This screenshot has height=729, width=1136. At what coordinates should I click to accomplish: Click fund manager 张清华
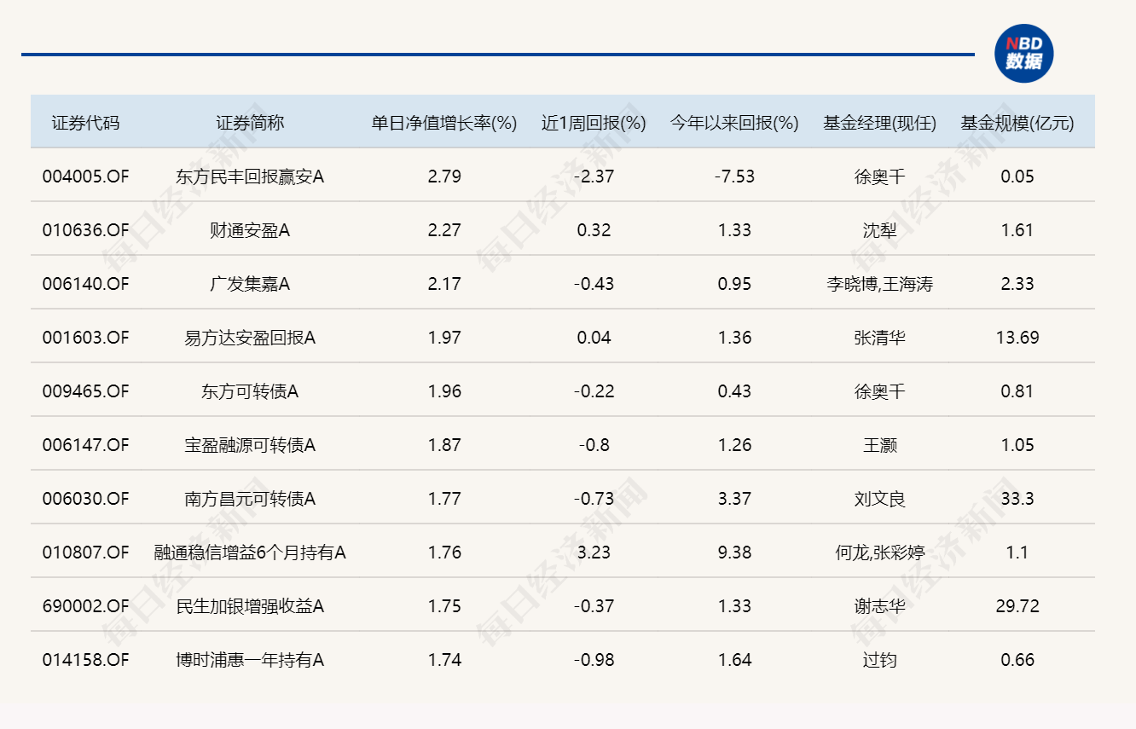pos(879,338)
